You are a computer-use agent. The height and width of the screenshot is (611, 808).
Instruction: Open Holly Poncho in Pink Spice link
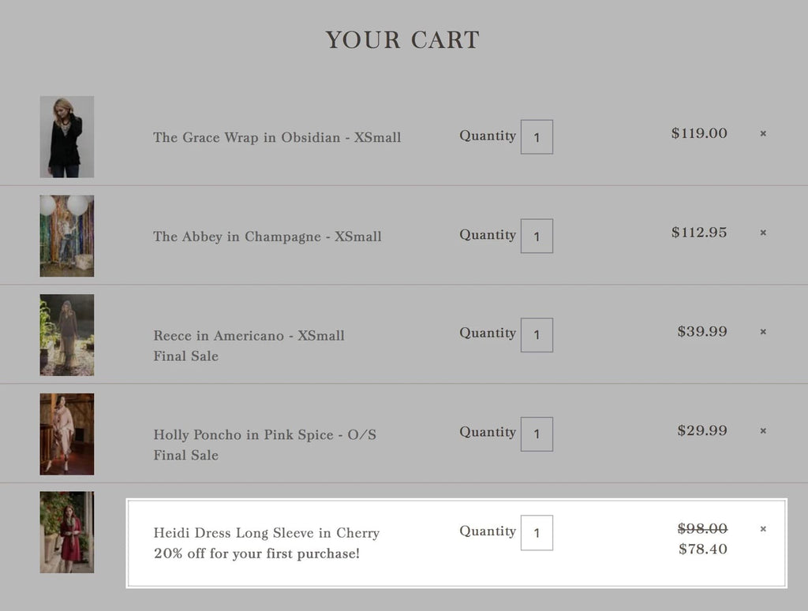pos(264,435)
